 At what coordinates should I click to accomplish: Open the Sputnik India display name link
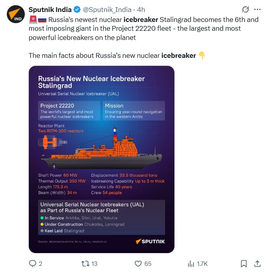point(50,10)
